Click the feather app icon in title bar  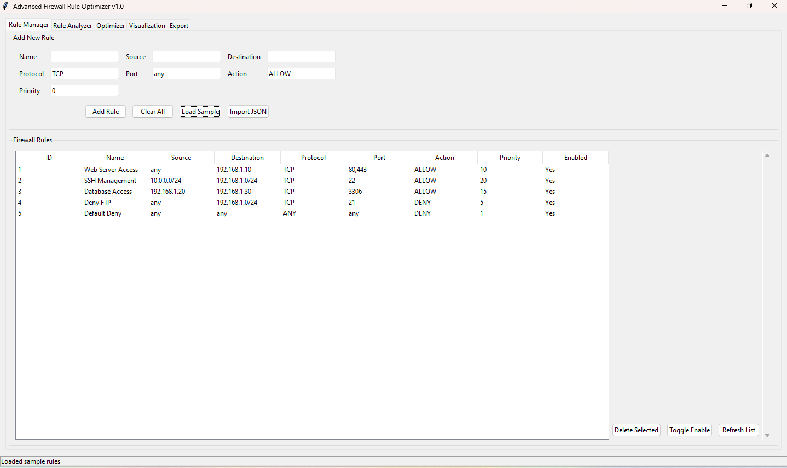point(5,7)
